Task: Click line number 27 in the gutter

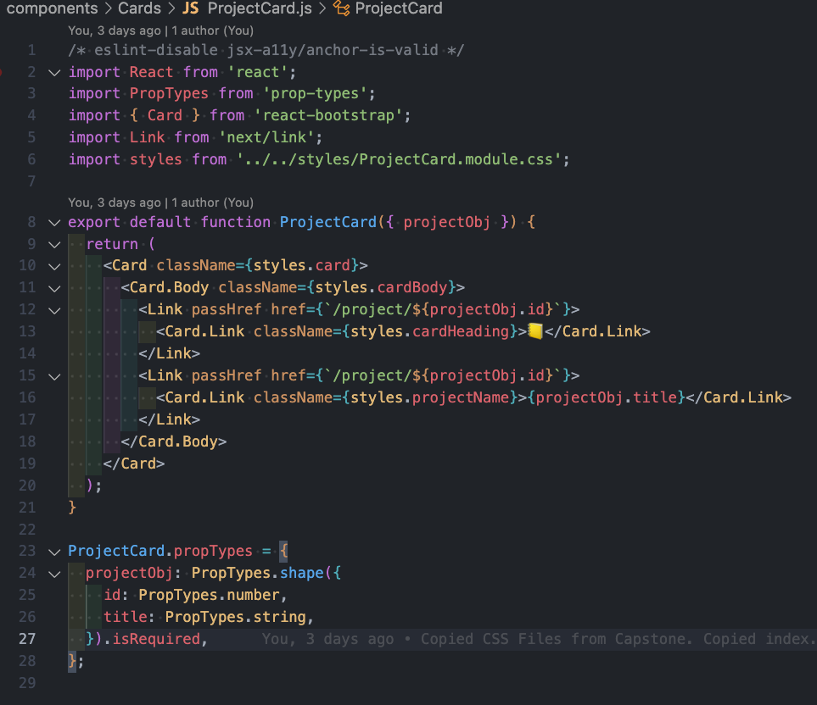Action: [26, 638]
